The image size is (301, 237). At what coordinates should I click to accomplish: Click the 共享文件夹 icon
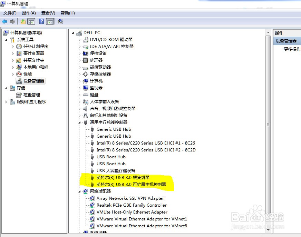[x=19, y=60]
